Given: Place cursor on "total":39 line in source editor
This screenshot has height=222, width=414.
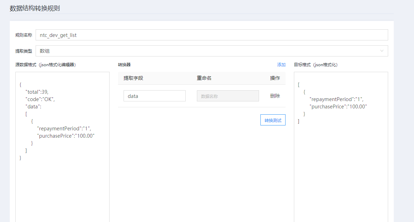Looking at the screenshot, I should click(37, 92).
